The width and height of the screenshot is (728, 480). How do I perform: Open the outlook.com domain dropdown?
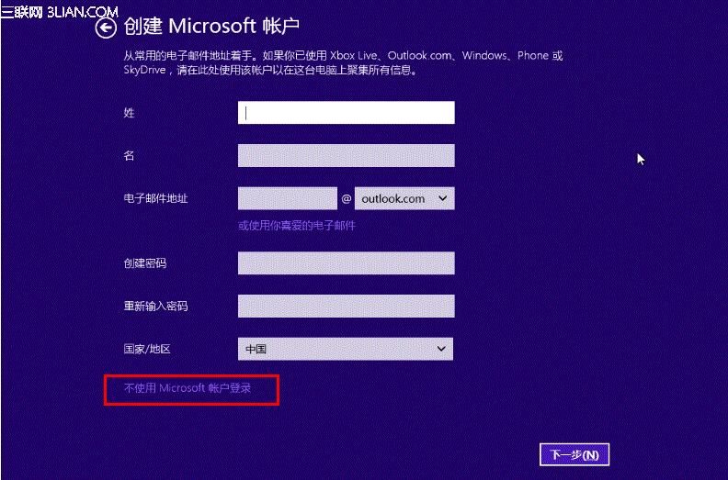[404, 198]
